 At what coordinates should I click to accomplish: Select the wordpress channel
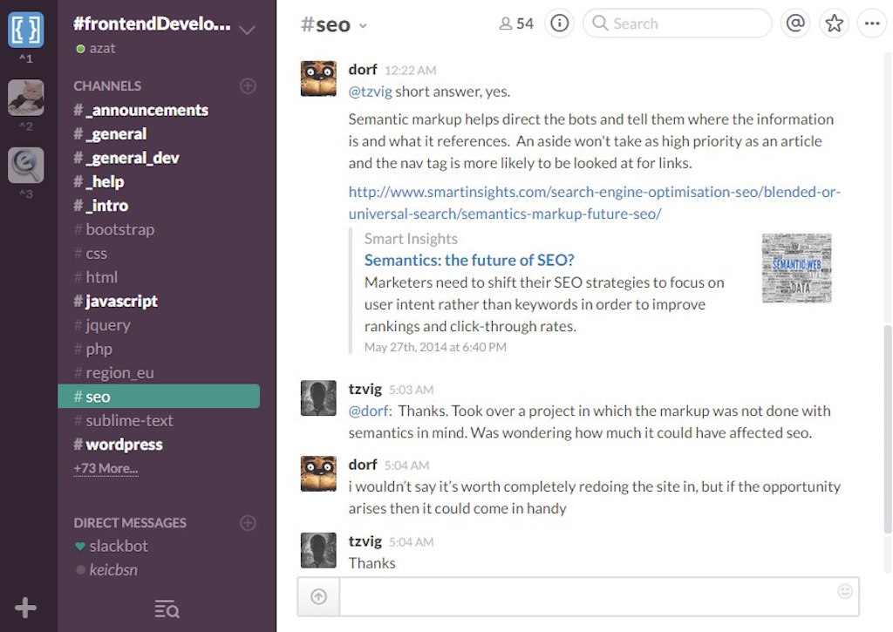click(124, 445)
